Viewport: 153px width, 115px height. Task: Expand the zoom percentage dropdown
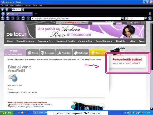[22, 9]
